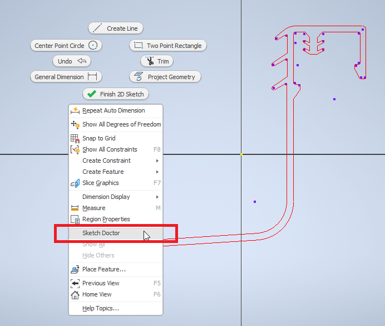
Task: Toggle Slice Graphics option
Action: pos(116,183)
